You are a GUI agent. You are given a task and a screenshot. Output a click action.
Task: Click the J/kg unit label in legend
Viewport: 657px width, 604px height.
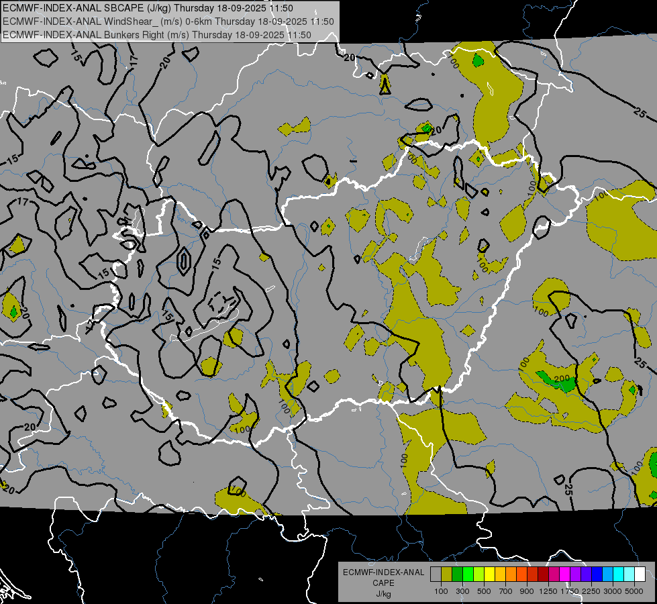pos(384,595)
